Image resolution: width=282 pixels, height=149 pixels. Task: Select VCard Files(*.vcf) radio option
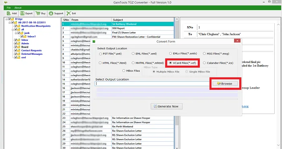tap(170, 63)
